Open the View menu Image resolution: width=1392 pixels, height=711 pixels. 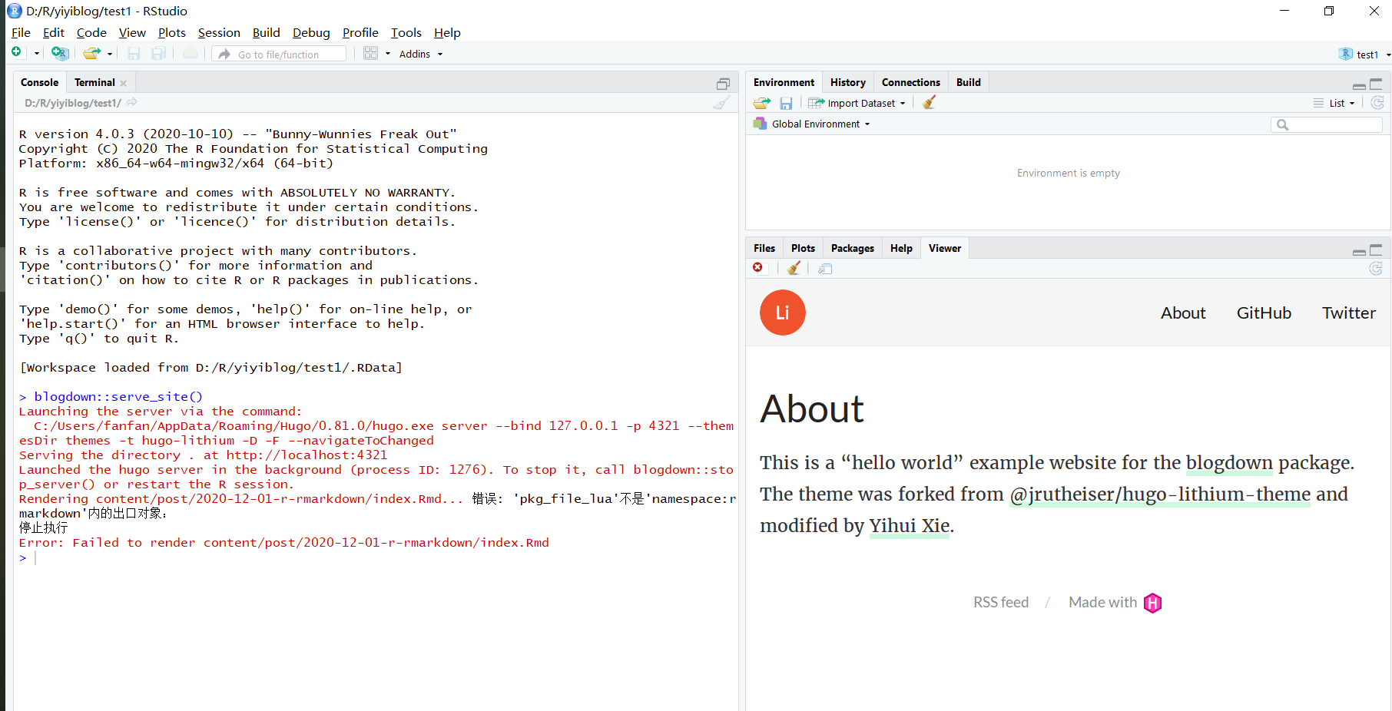point(132,32)
